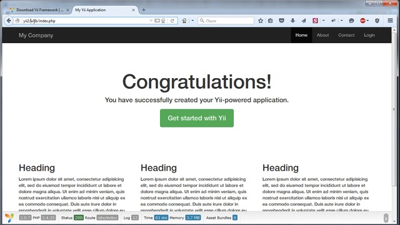Screen dimensions: 400x225
Task: Click the My Company brand link
Action: 36,35
